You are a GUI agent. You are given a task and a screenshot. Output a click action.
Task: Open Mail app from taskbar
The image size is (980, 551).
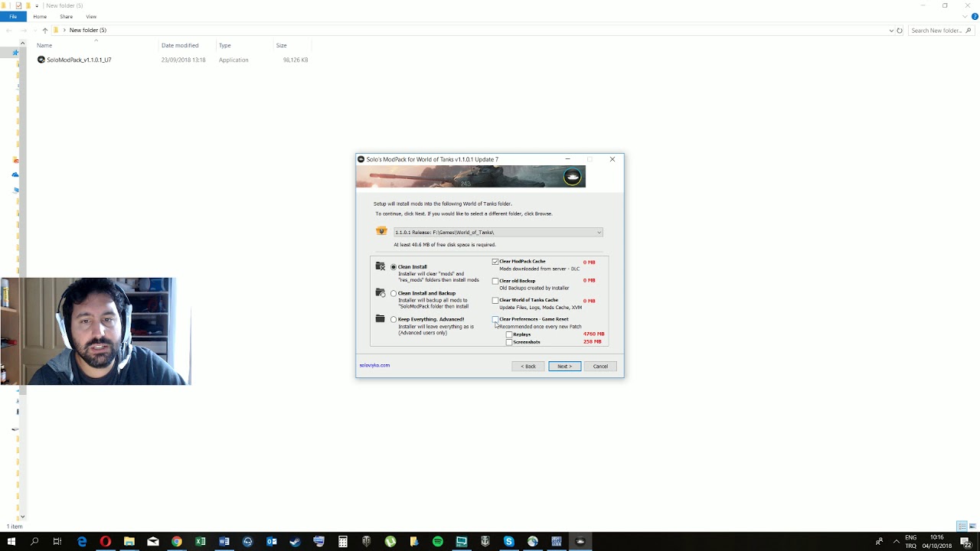(x=153, y=542)
